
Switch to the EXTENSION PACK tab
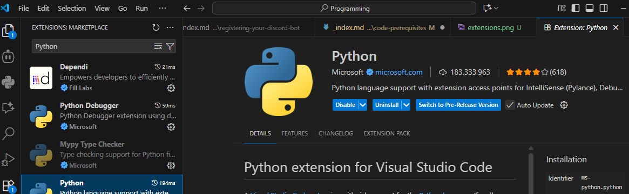[x=387, y=133]
